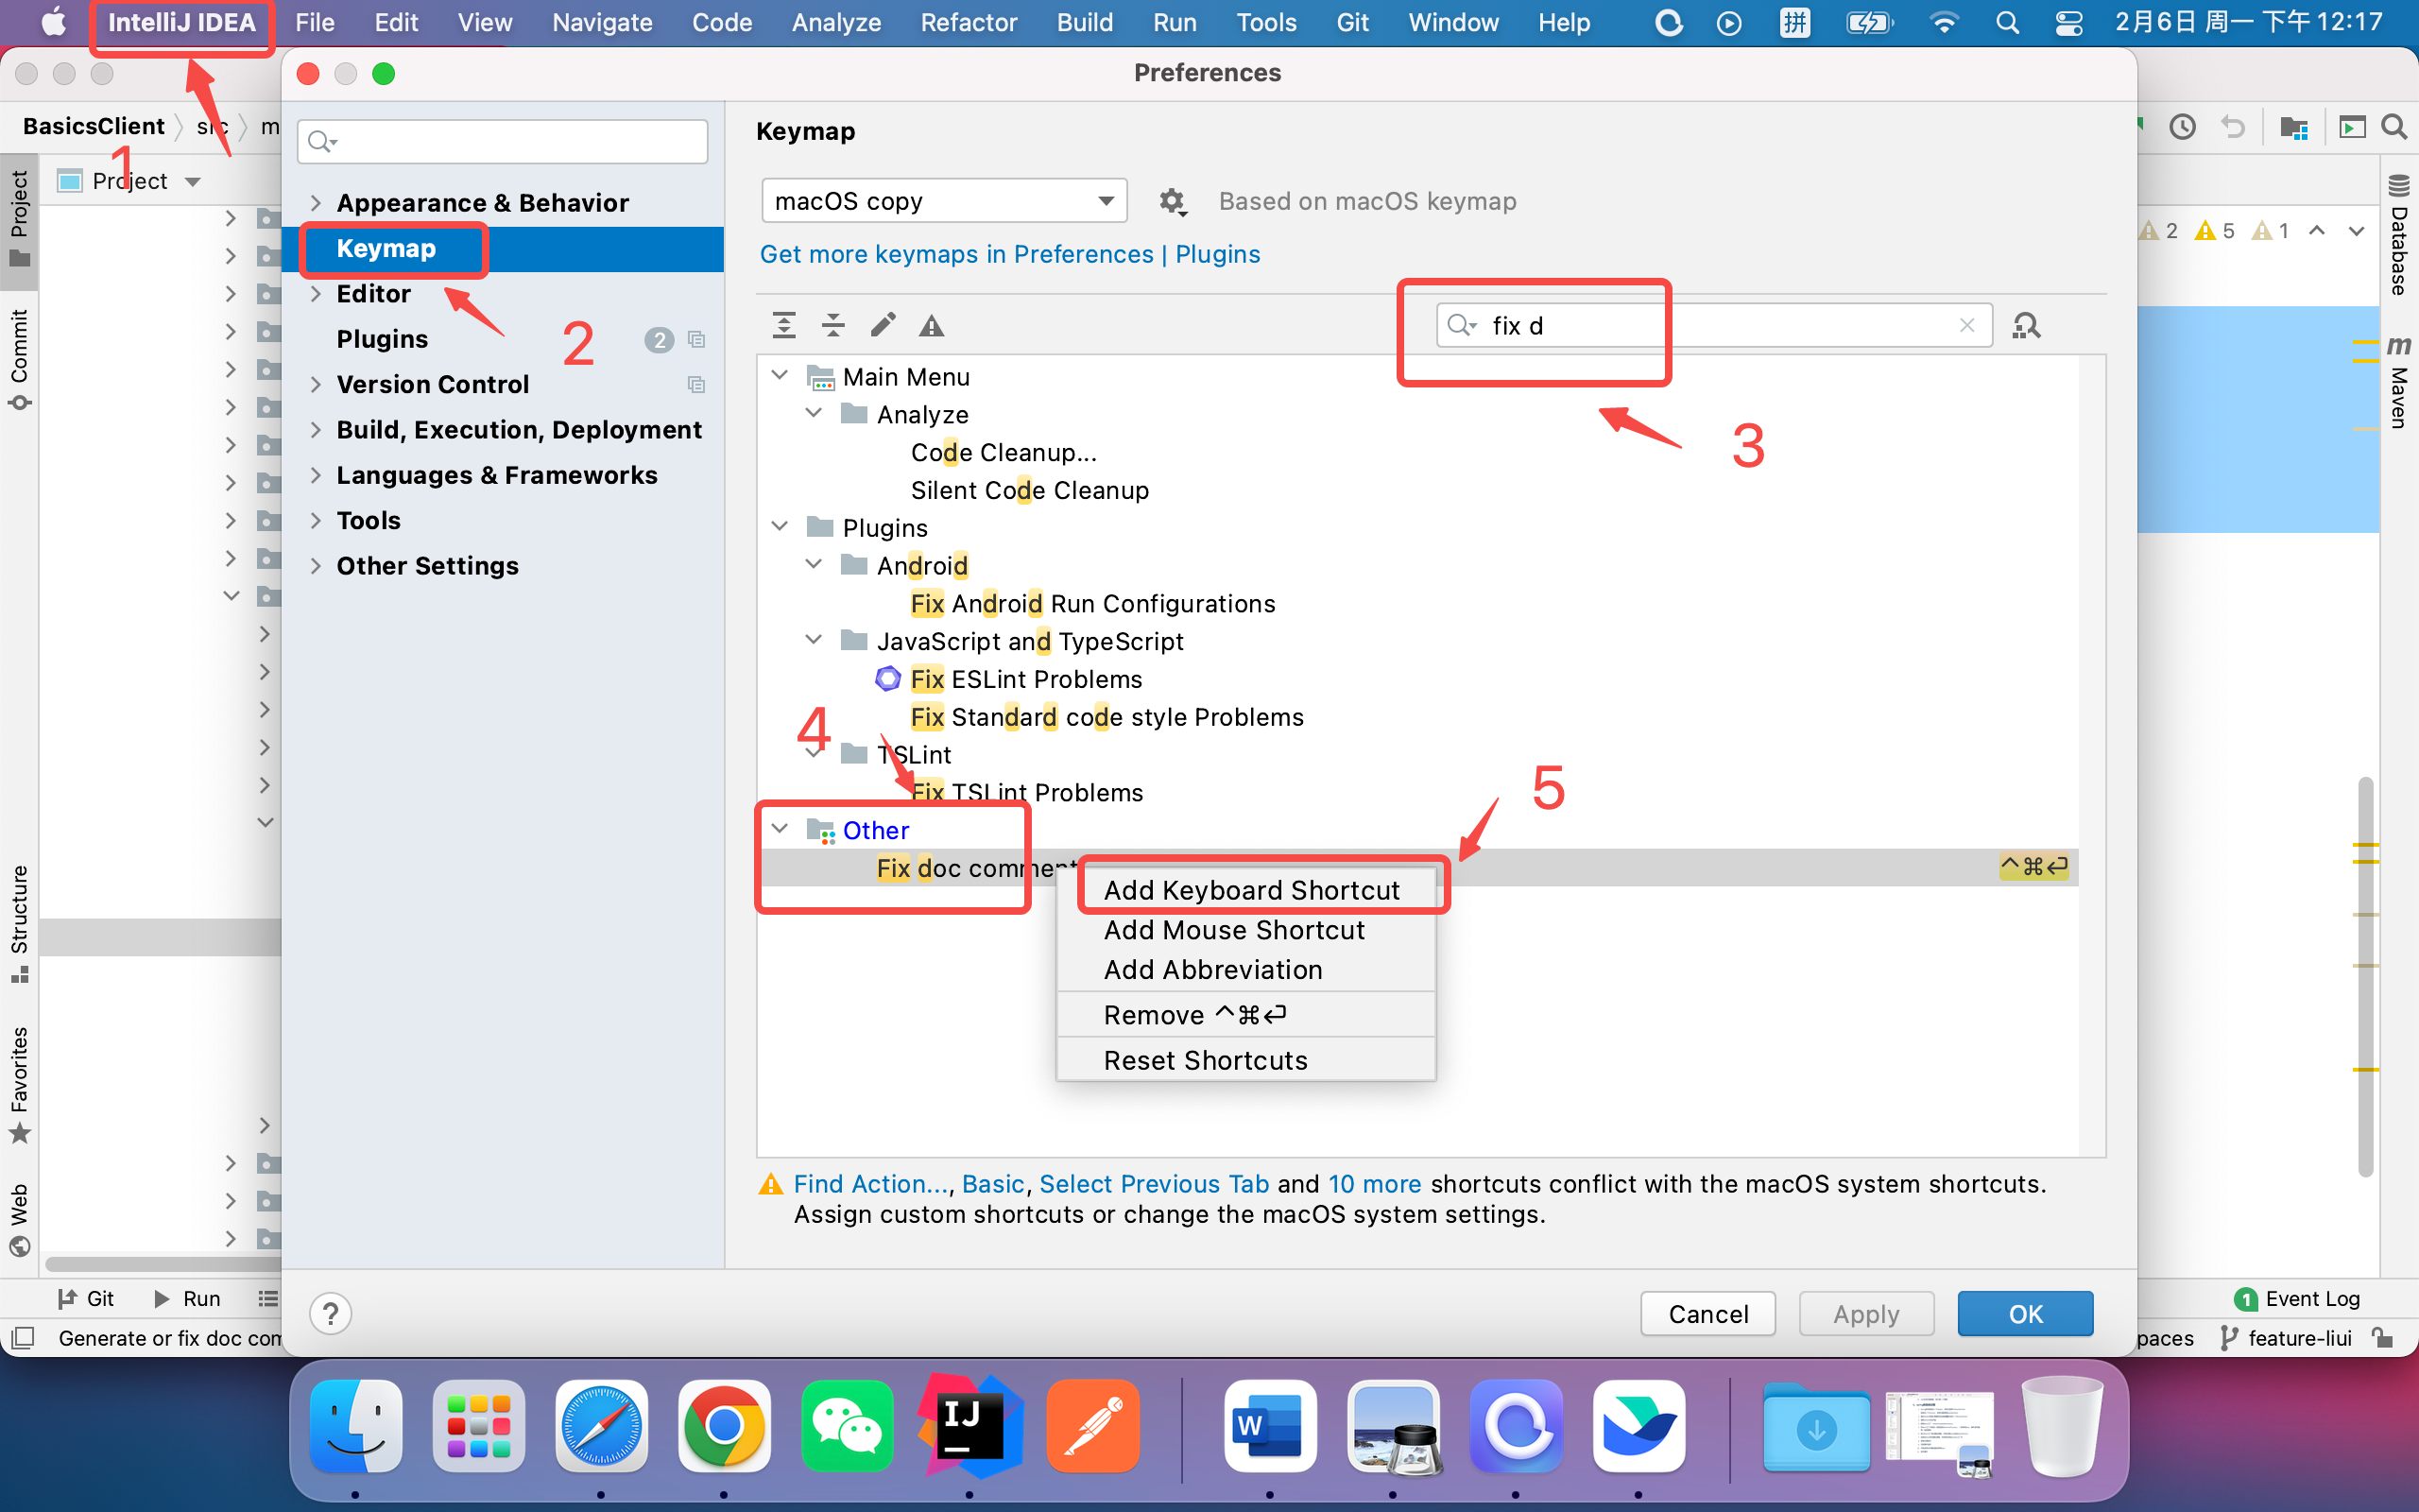Click the help question mark button

point(330,1313)
